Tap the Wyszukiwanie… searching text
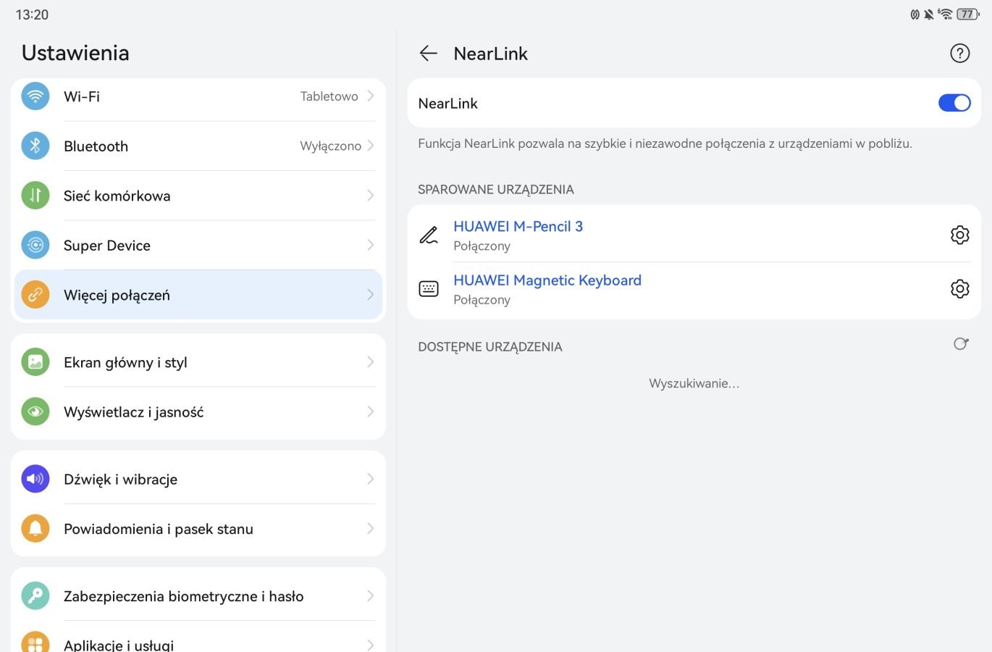 [x=694, y=383]
